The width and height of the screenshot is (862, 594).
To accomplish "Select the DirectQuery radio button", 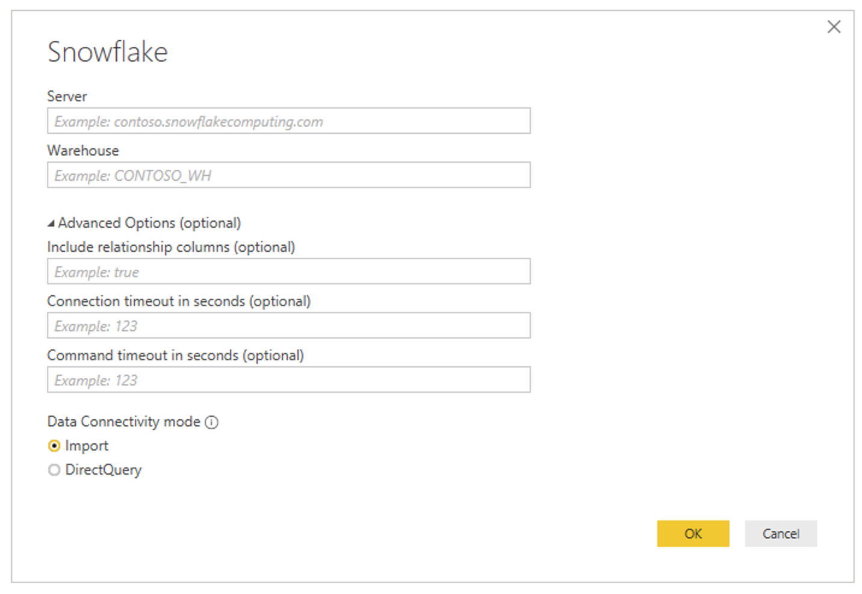I will click(54, 470).
